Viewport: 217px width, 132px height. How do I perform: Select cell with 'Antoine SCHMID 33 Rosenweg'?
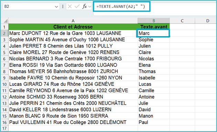tap(73, 97)
